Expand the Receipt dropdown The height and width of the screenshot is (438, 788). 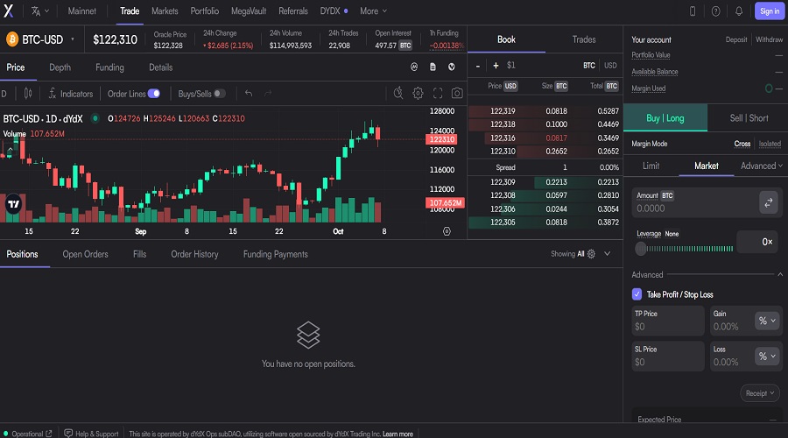759,393
